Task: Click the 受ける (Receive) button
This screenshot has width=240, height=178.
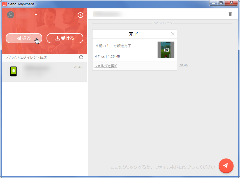Action: (x=65, y=38)
